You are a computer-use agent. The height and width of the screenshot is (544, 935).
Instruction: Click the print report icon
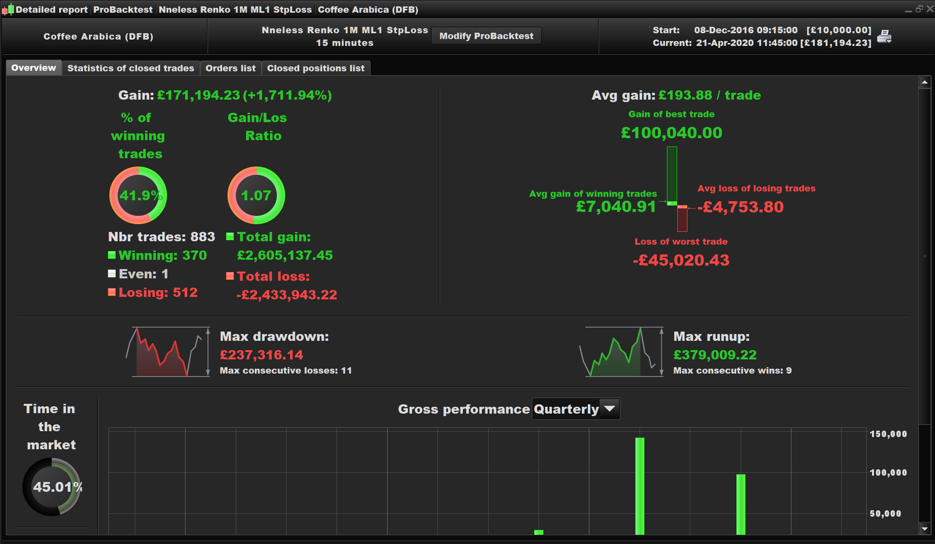pyautogui.click(x=884, y=37)
